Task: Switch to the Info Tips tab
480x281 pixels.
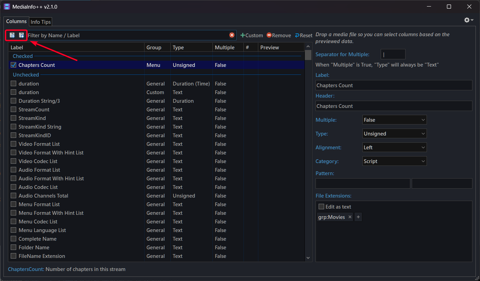Action: pos(41,22)
